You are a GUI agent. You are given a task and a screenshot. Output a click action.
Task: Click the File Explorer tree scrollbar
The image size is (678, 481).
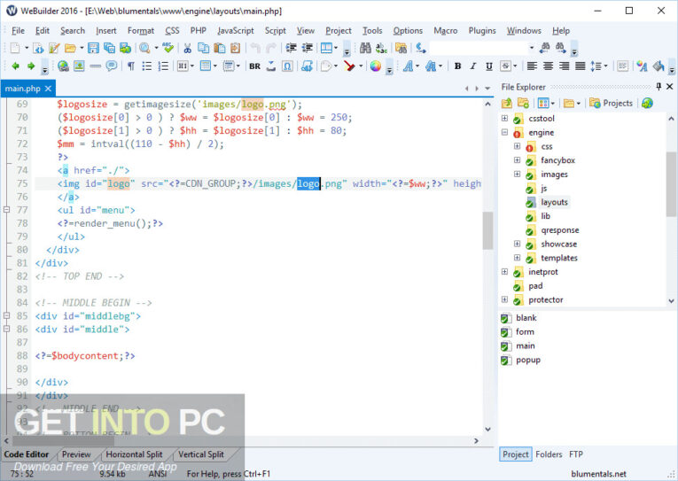coord(671,183)
